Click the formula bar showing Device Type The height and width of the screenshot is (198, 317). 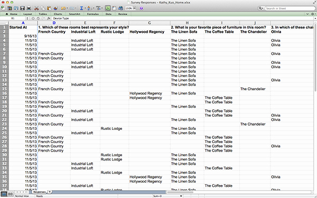[x=182, y=18]
